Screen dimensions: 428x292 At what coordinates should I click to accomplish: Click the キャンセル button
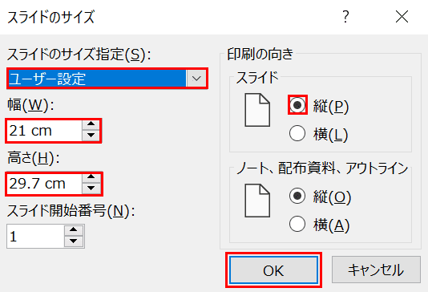pyautogui.click(x=376, y=270)
